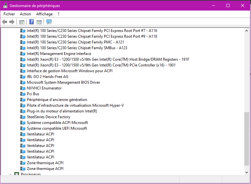The height and width of the screenshot is (184, 251).
Task: Click the icon beside JBL GO 2 Hands-Free AG
Action: click(x=23, y=77)
